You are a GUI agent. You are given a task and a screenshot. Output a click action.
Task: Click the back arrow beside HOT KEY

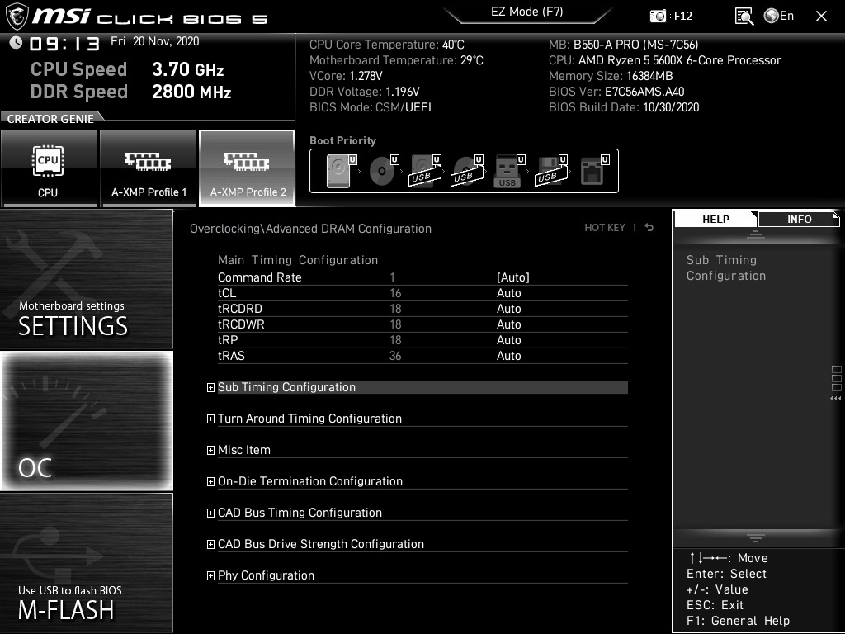[649, 228]
